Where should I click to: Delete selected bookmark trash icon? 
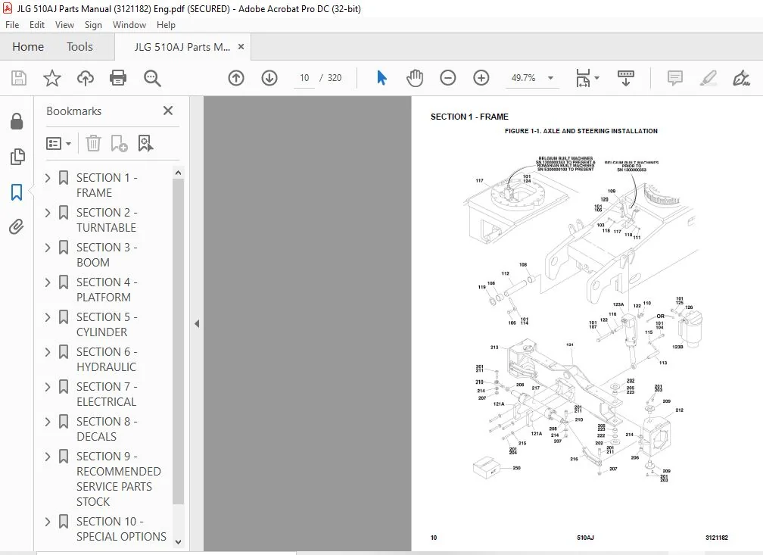(93, 143)
